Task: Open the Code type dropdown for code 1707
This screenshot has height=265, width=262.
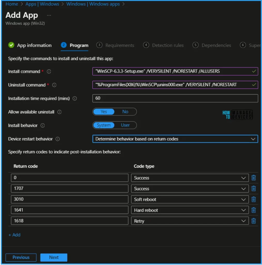Action: (190, 188)
